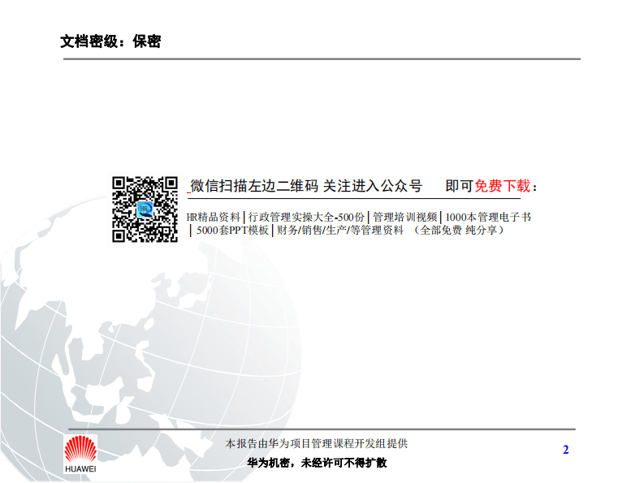Viewport: 644px width, 483px height.
Task: Click the text 微信扫描左边二维码
Action: coord(254,186)
